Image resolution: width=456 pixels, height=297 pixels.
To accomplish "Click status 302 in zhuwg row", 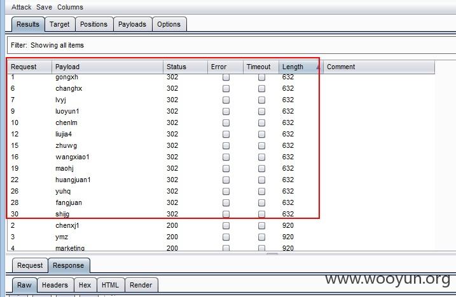I will click(x=172, y=145).
